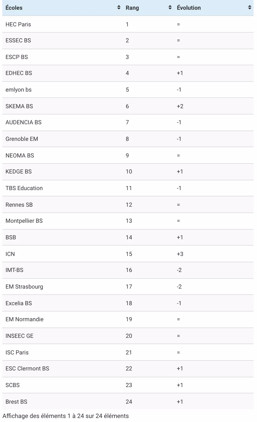Click the SKEMA BS school cell

point(19,106)
